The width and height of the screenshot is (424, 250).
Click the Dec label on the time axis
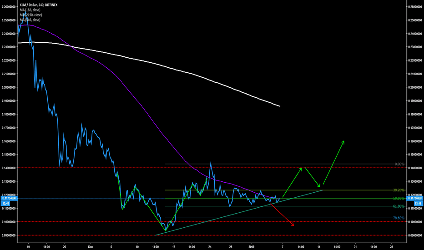[x=91, y=247]
